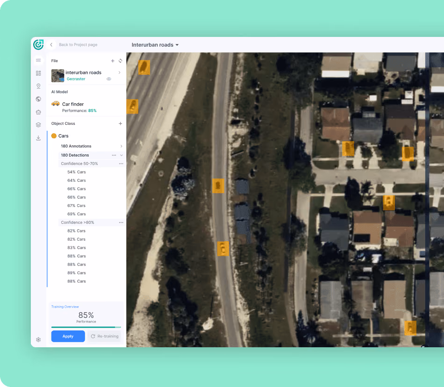Click the interurban roads file thumbnail

[58, 76]
